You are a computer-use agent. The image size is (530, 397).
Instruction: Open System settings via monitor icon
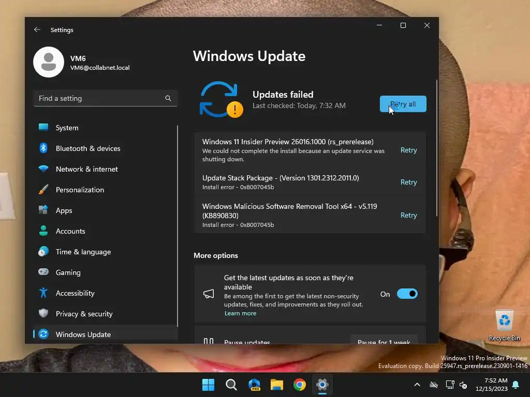pos(43,128)
